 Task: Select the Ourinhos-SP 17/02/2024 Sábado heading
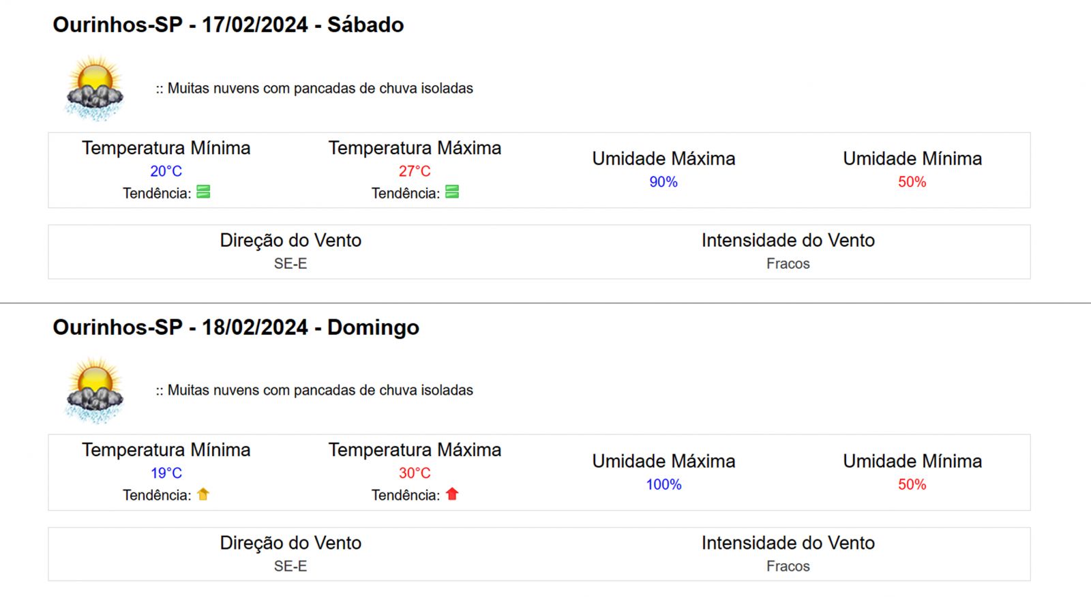(x=228, y=25)
